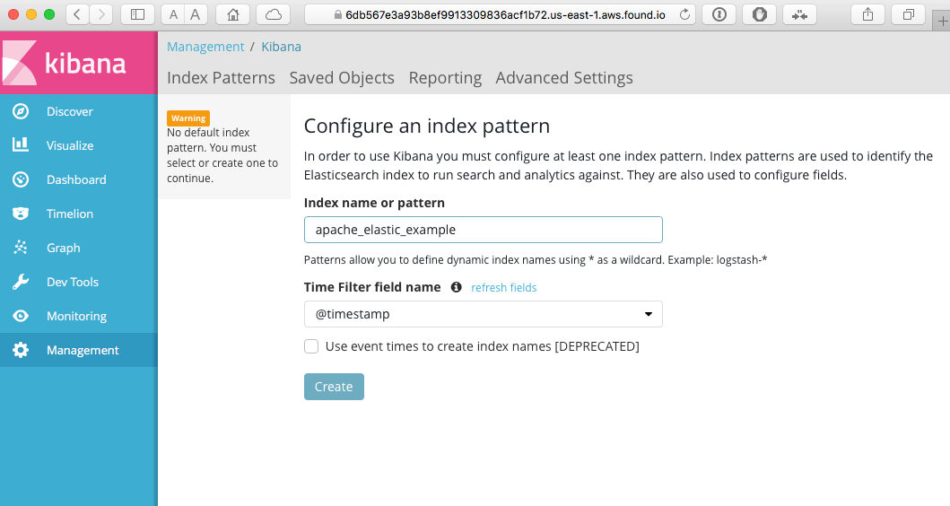This screenshot has height=506, width=950.
Task: Go back in Safari history
Action: [77, 14]
